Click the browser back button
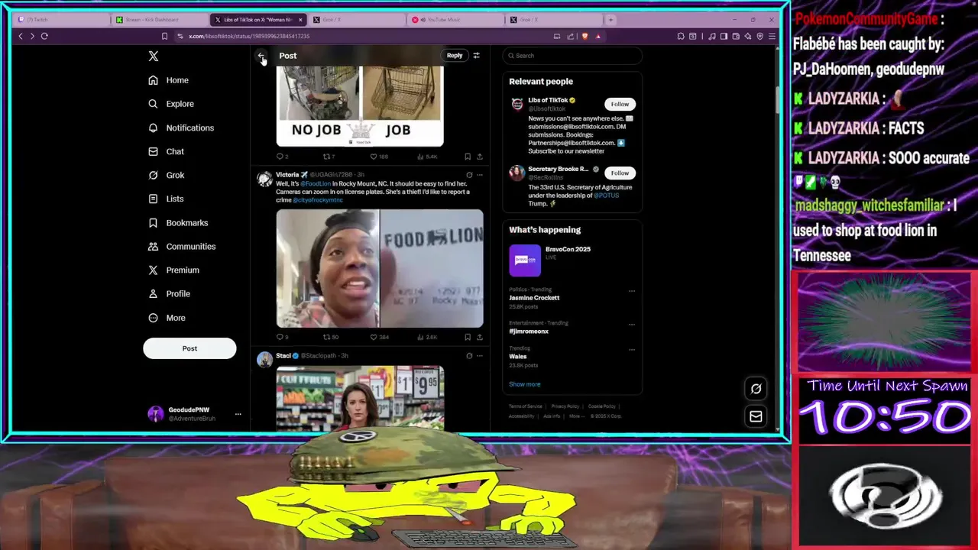Viewport: 978px width, 550px height. pyautogui.click(x=21, y=36)
